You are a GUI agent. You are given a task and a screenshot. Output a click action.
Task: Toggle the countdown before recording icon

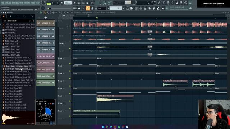tap(83, 3)
